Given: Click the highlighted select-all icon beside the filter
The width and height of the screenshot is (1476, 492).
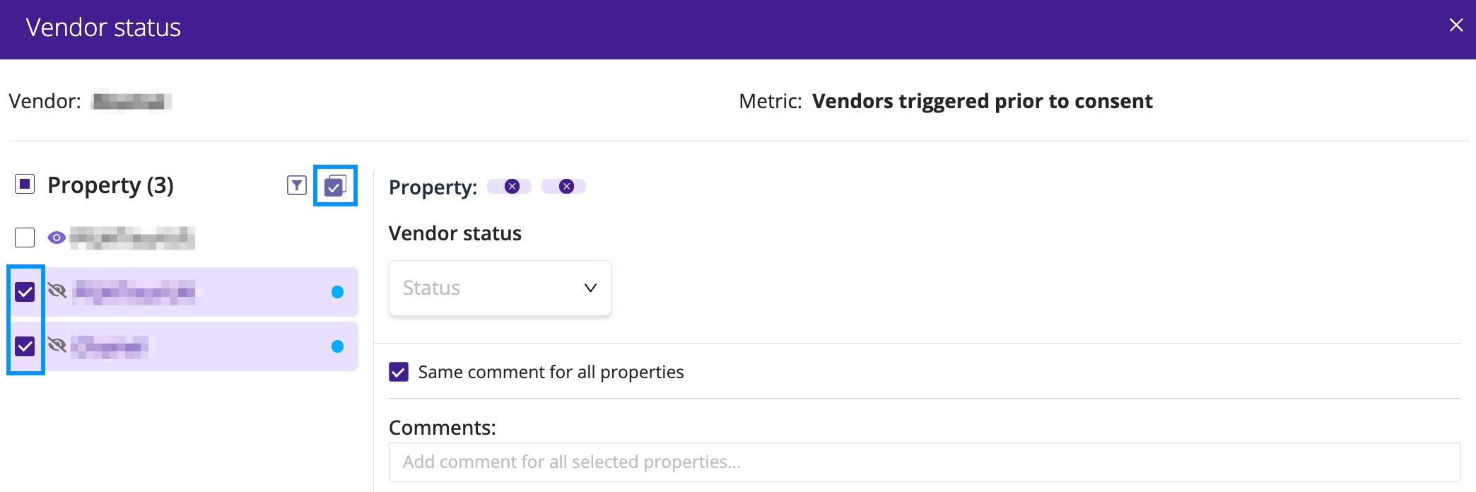Looking at the screenshot, I should (x=335, y=185).
